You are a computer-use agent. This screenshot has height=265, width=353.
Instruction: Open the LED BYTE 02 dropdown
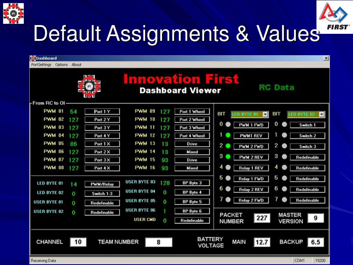[x=322, y=115]
